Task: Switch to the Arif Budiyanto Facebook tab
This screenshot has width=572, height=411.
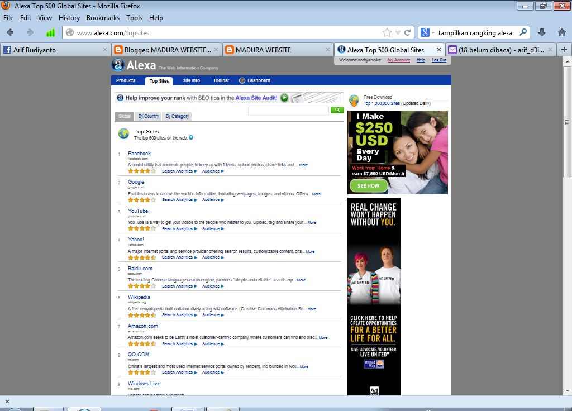Action: (55, 50)
